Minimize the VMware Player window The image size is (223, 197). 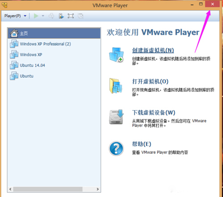coord(192,4)
